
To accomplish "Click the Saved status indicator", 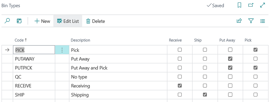I will [x=215, y=6].
